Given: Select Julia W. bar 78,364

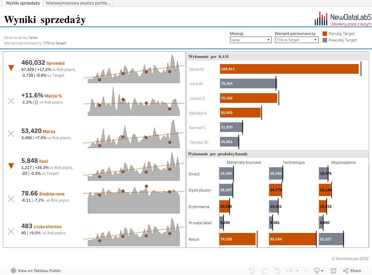Looking at the screenshot, I should [248, 83].
